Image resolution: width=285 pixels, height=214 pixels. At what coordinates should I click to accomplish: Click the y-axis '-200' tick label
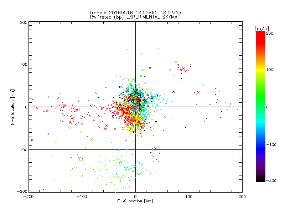(x=22, y=191)
